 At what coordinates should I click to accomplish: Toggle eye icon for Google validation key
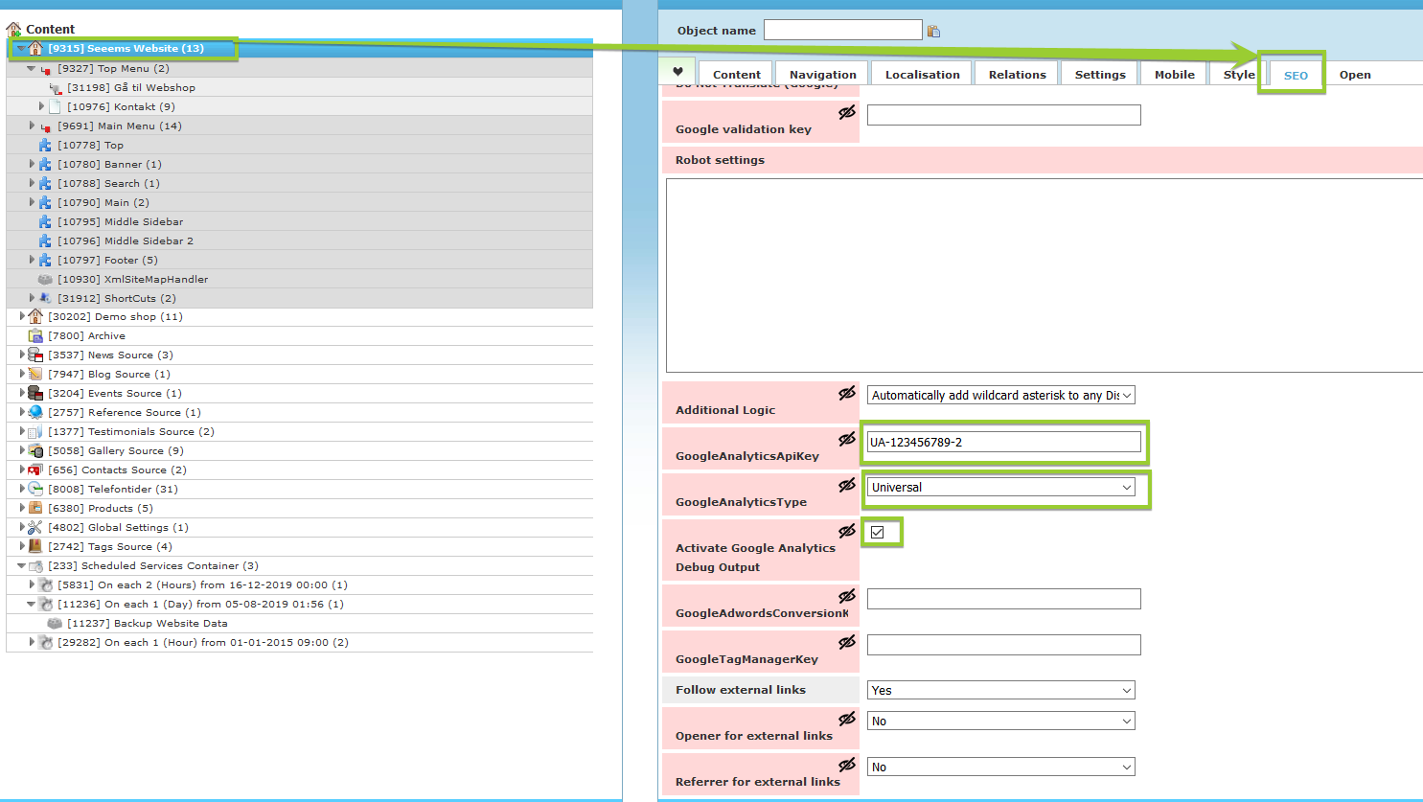tap(847, 112)
